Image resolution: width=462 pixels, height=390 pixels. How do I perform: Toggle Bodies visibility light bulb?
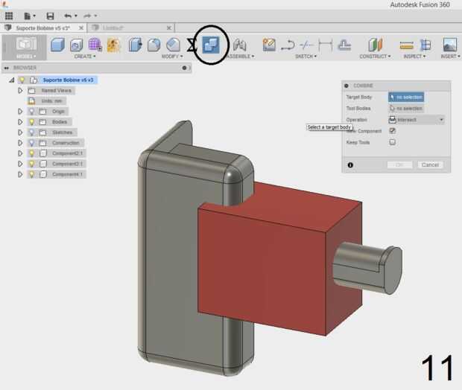tap(31, 122)
